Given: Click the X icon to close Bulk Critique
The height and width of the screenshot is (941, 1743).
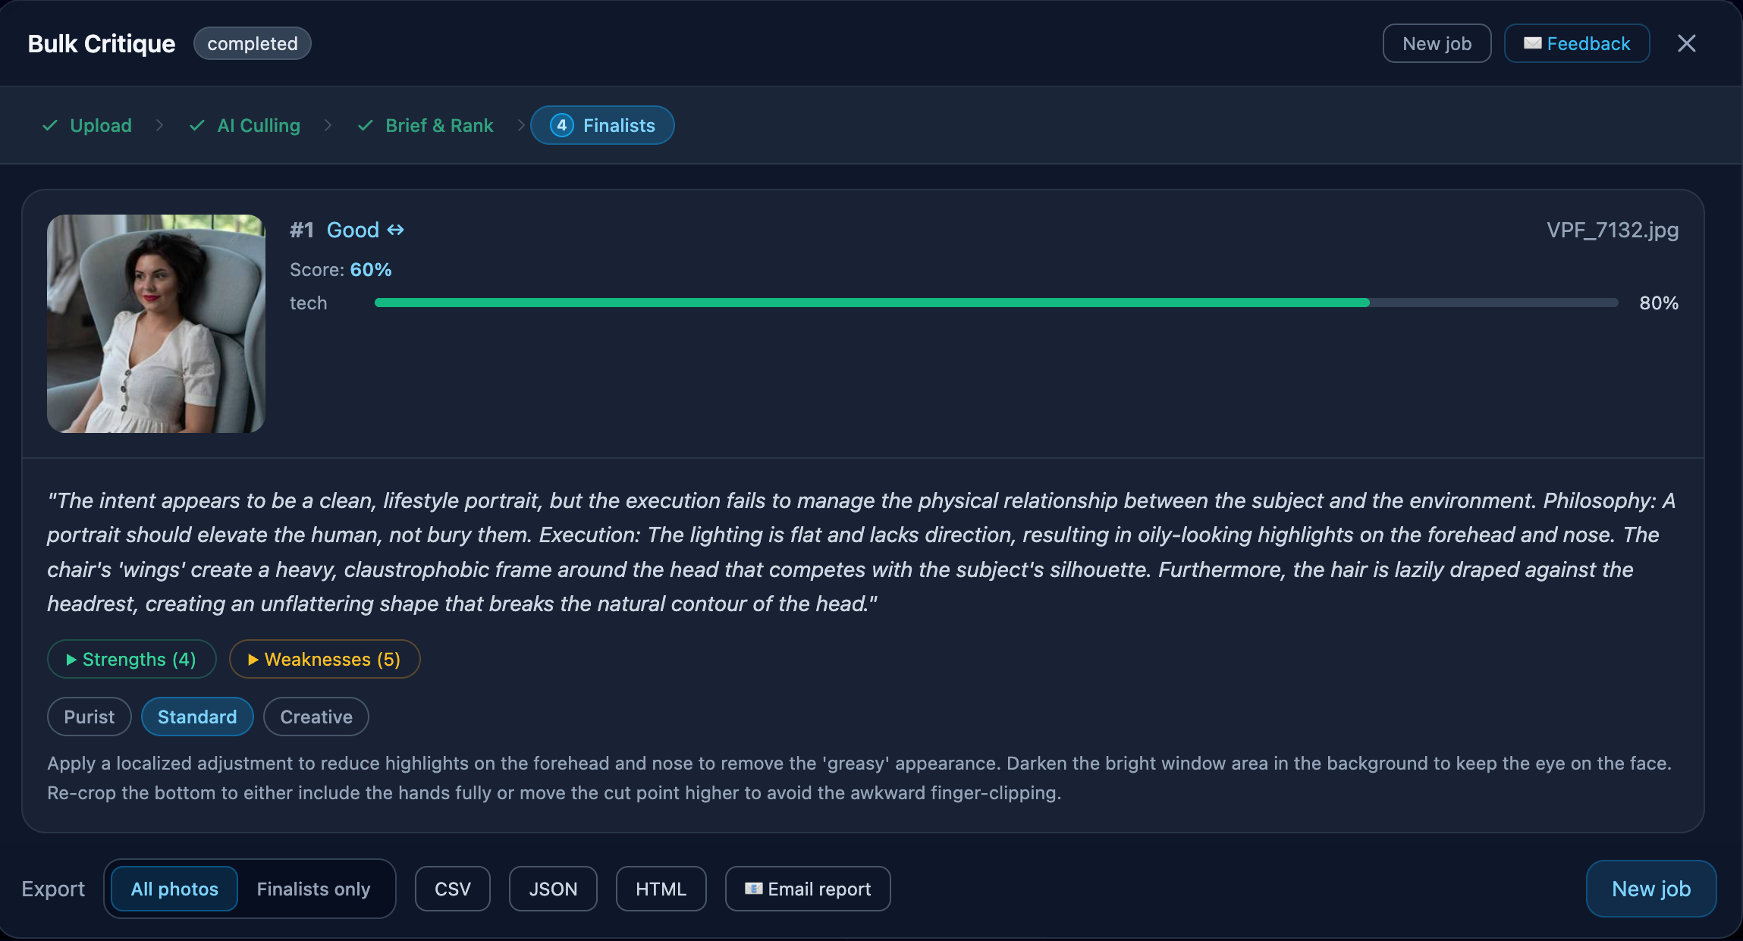Looking at the screenshot, I should pos(1687,43).
